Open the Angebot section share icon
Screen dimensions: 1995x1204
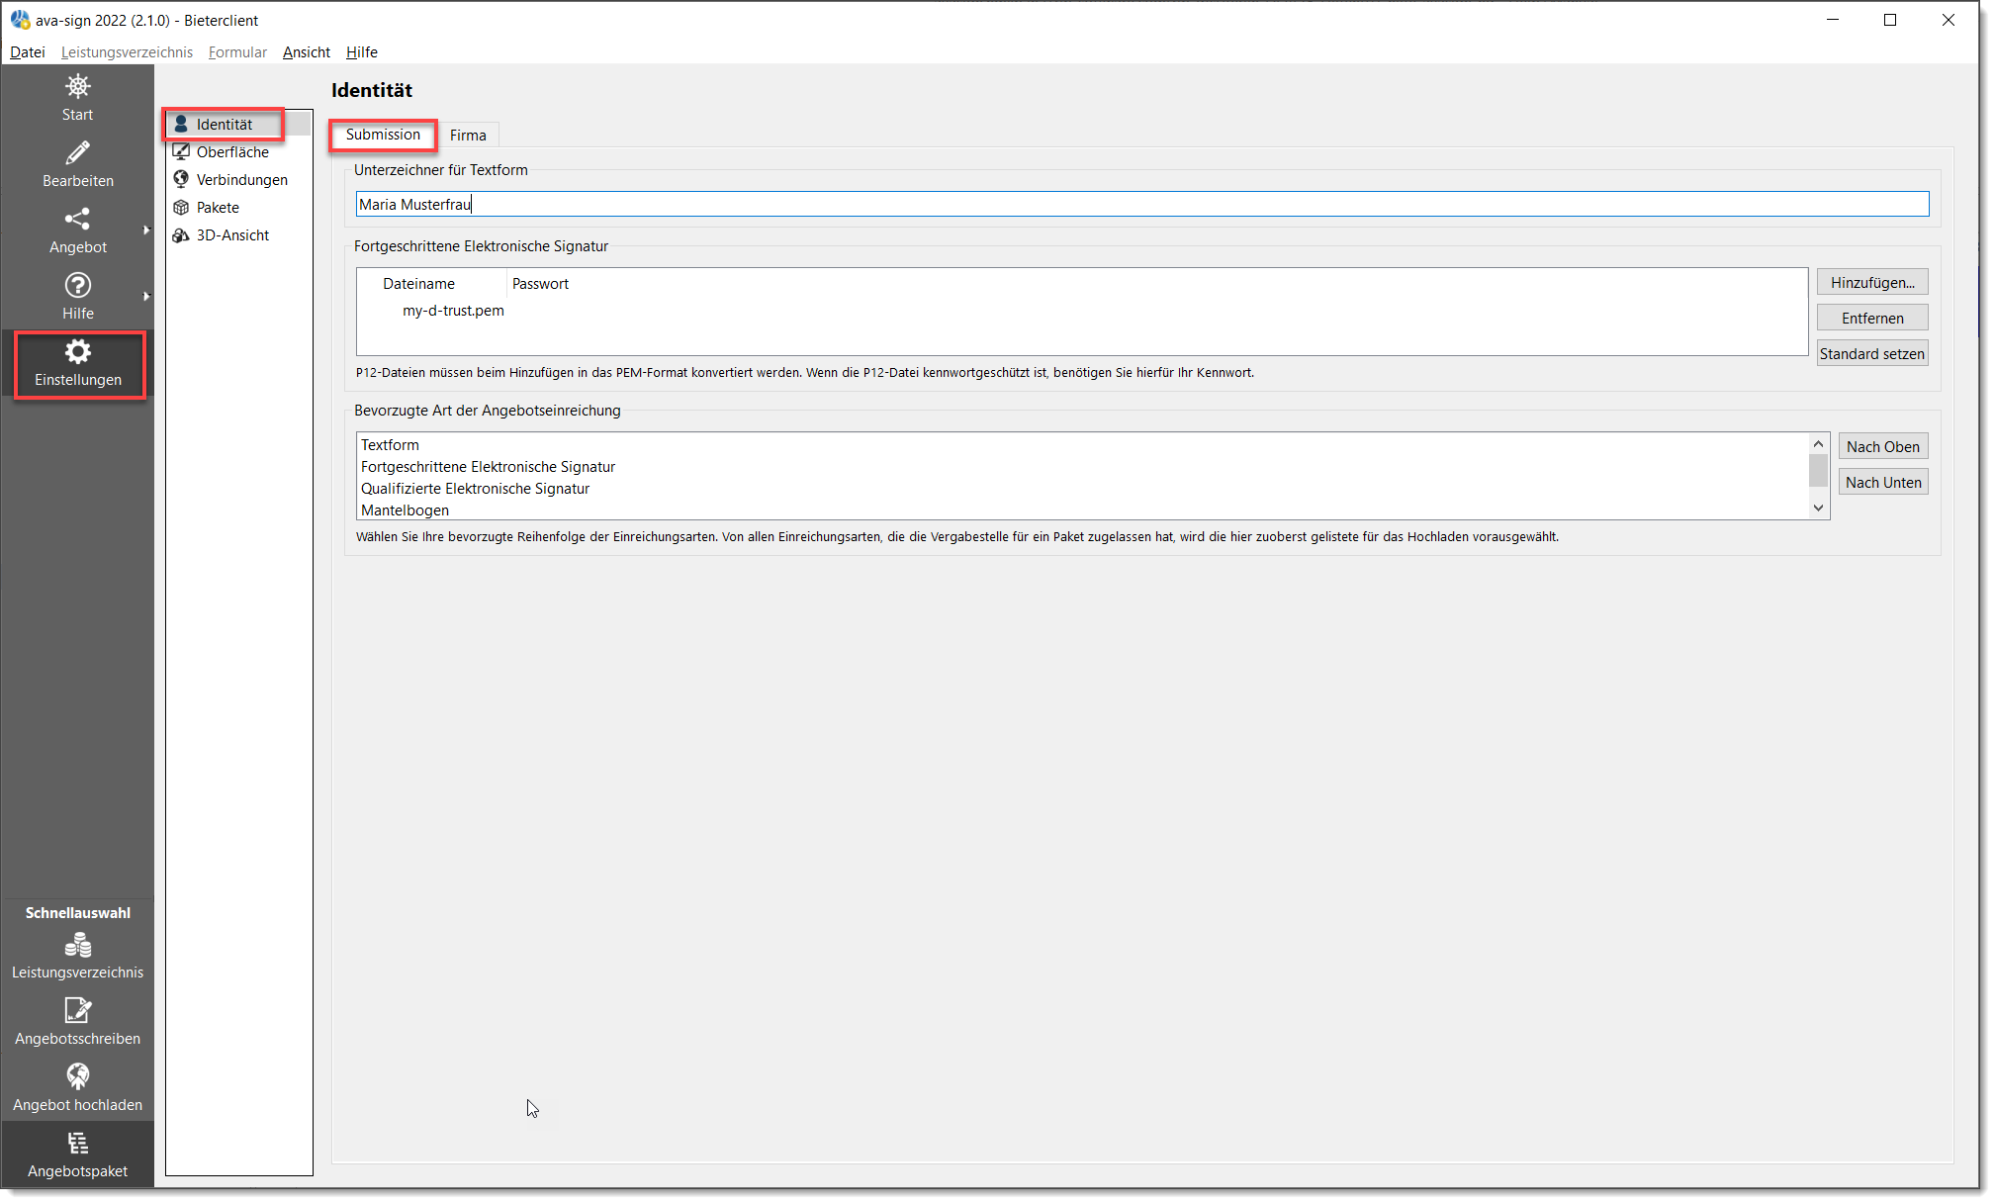[x=77, y=231]
